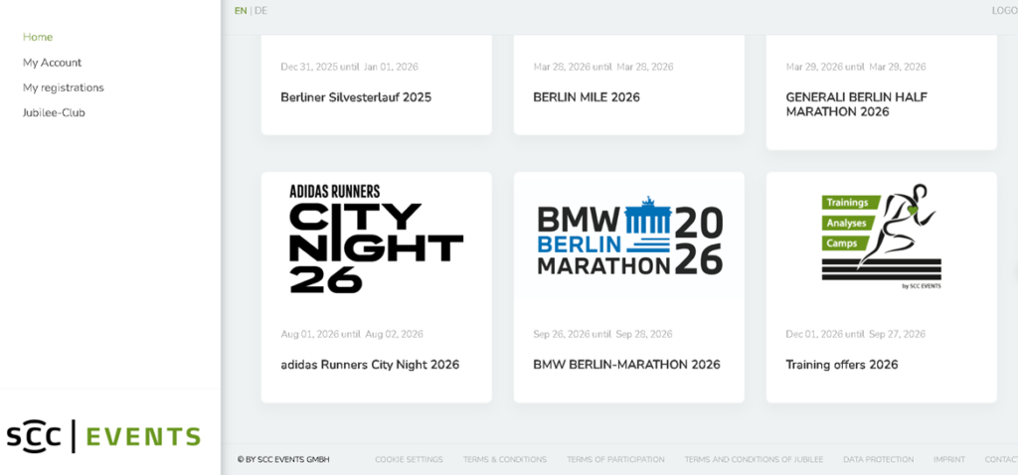This screenshot has width=1018, height=475.
Task: View Terms & Conditions footer link
Action: 505,459
